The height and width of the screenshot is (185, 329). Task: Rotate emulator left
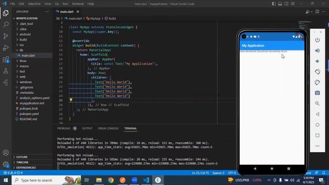318,72
